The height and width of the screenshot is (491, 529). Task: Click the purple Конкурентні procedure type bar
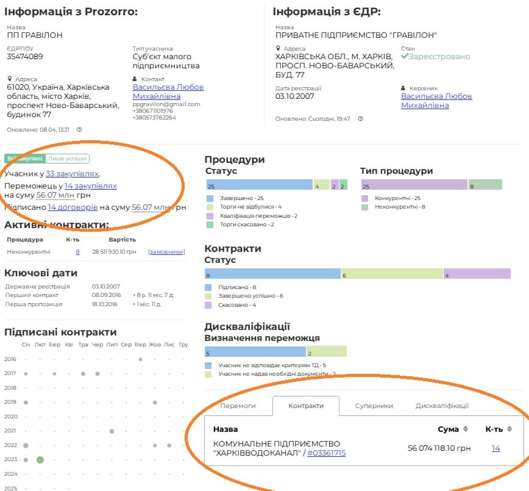pos(414,185)
